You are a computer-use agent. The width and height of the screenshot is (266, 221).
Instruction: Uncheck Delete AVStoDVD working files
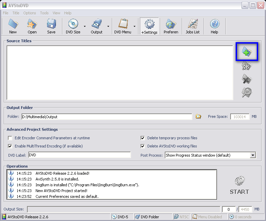[143, 146]
